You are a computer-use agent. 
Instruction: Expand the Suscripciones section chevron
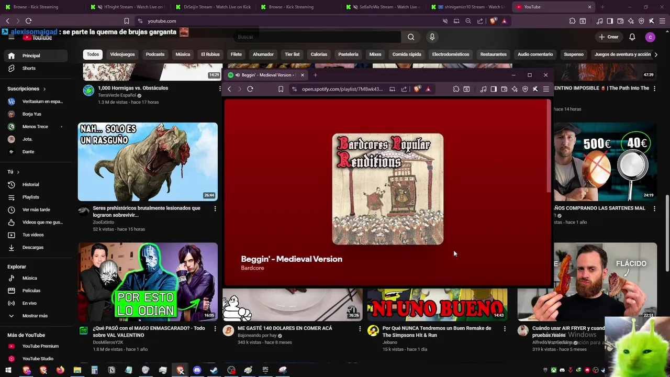pos(44,89)
